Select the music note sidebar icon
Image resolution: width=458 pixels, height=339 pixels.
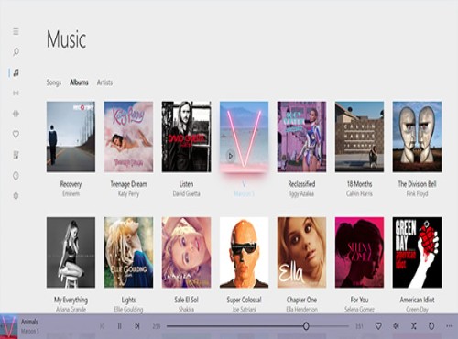click(x=16, y=72)
